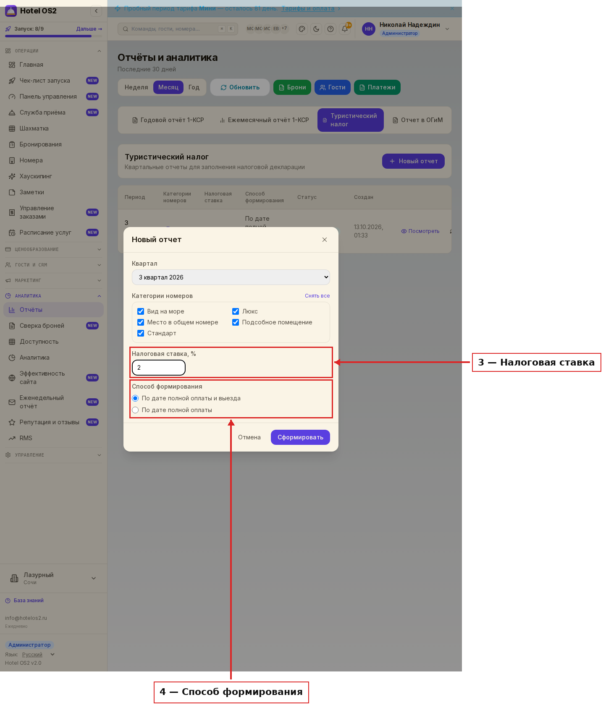Open notifications bell in the header

click(x=345, y=29)
